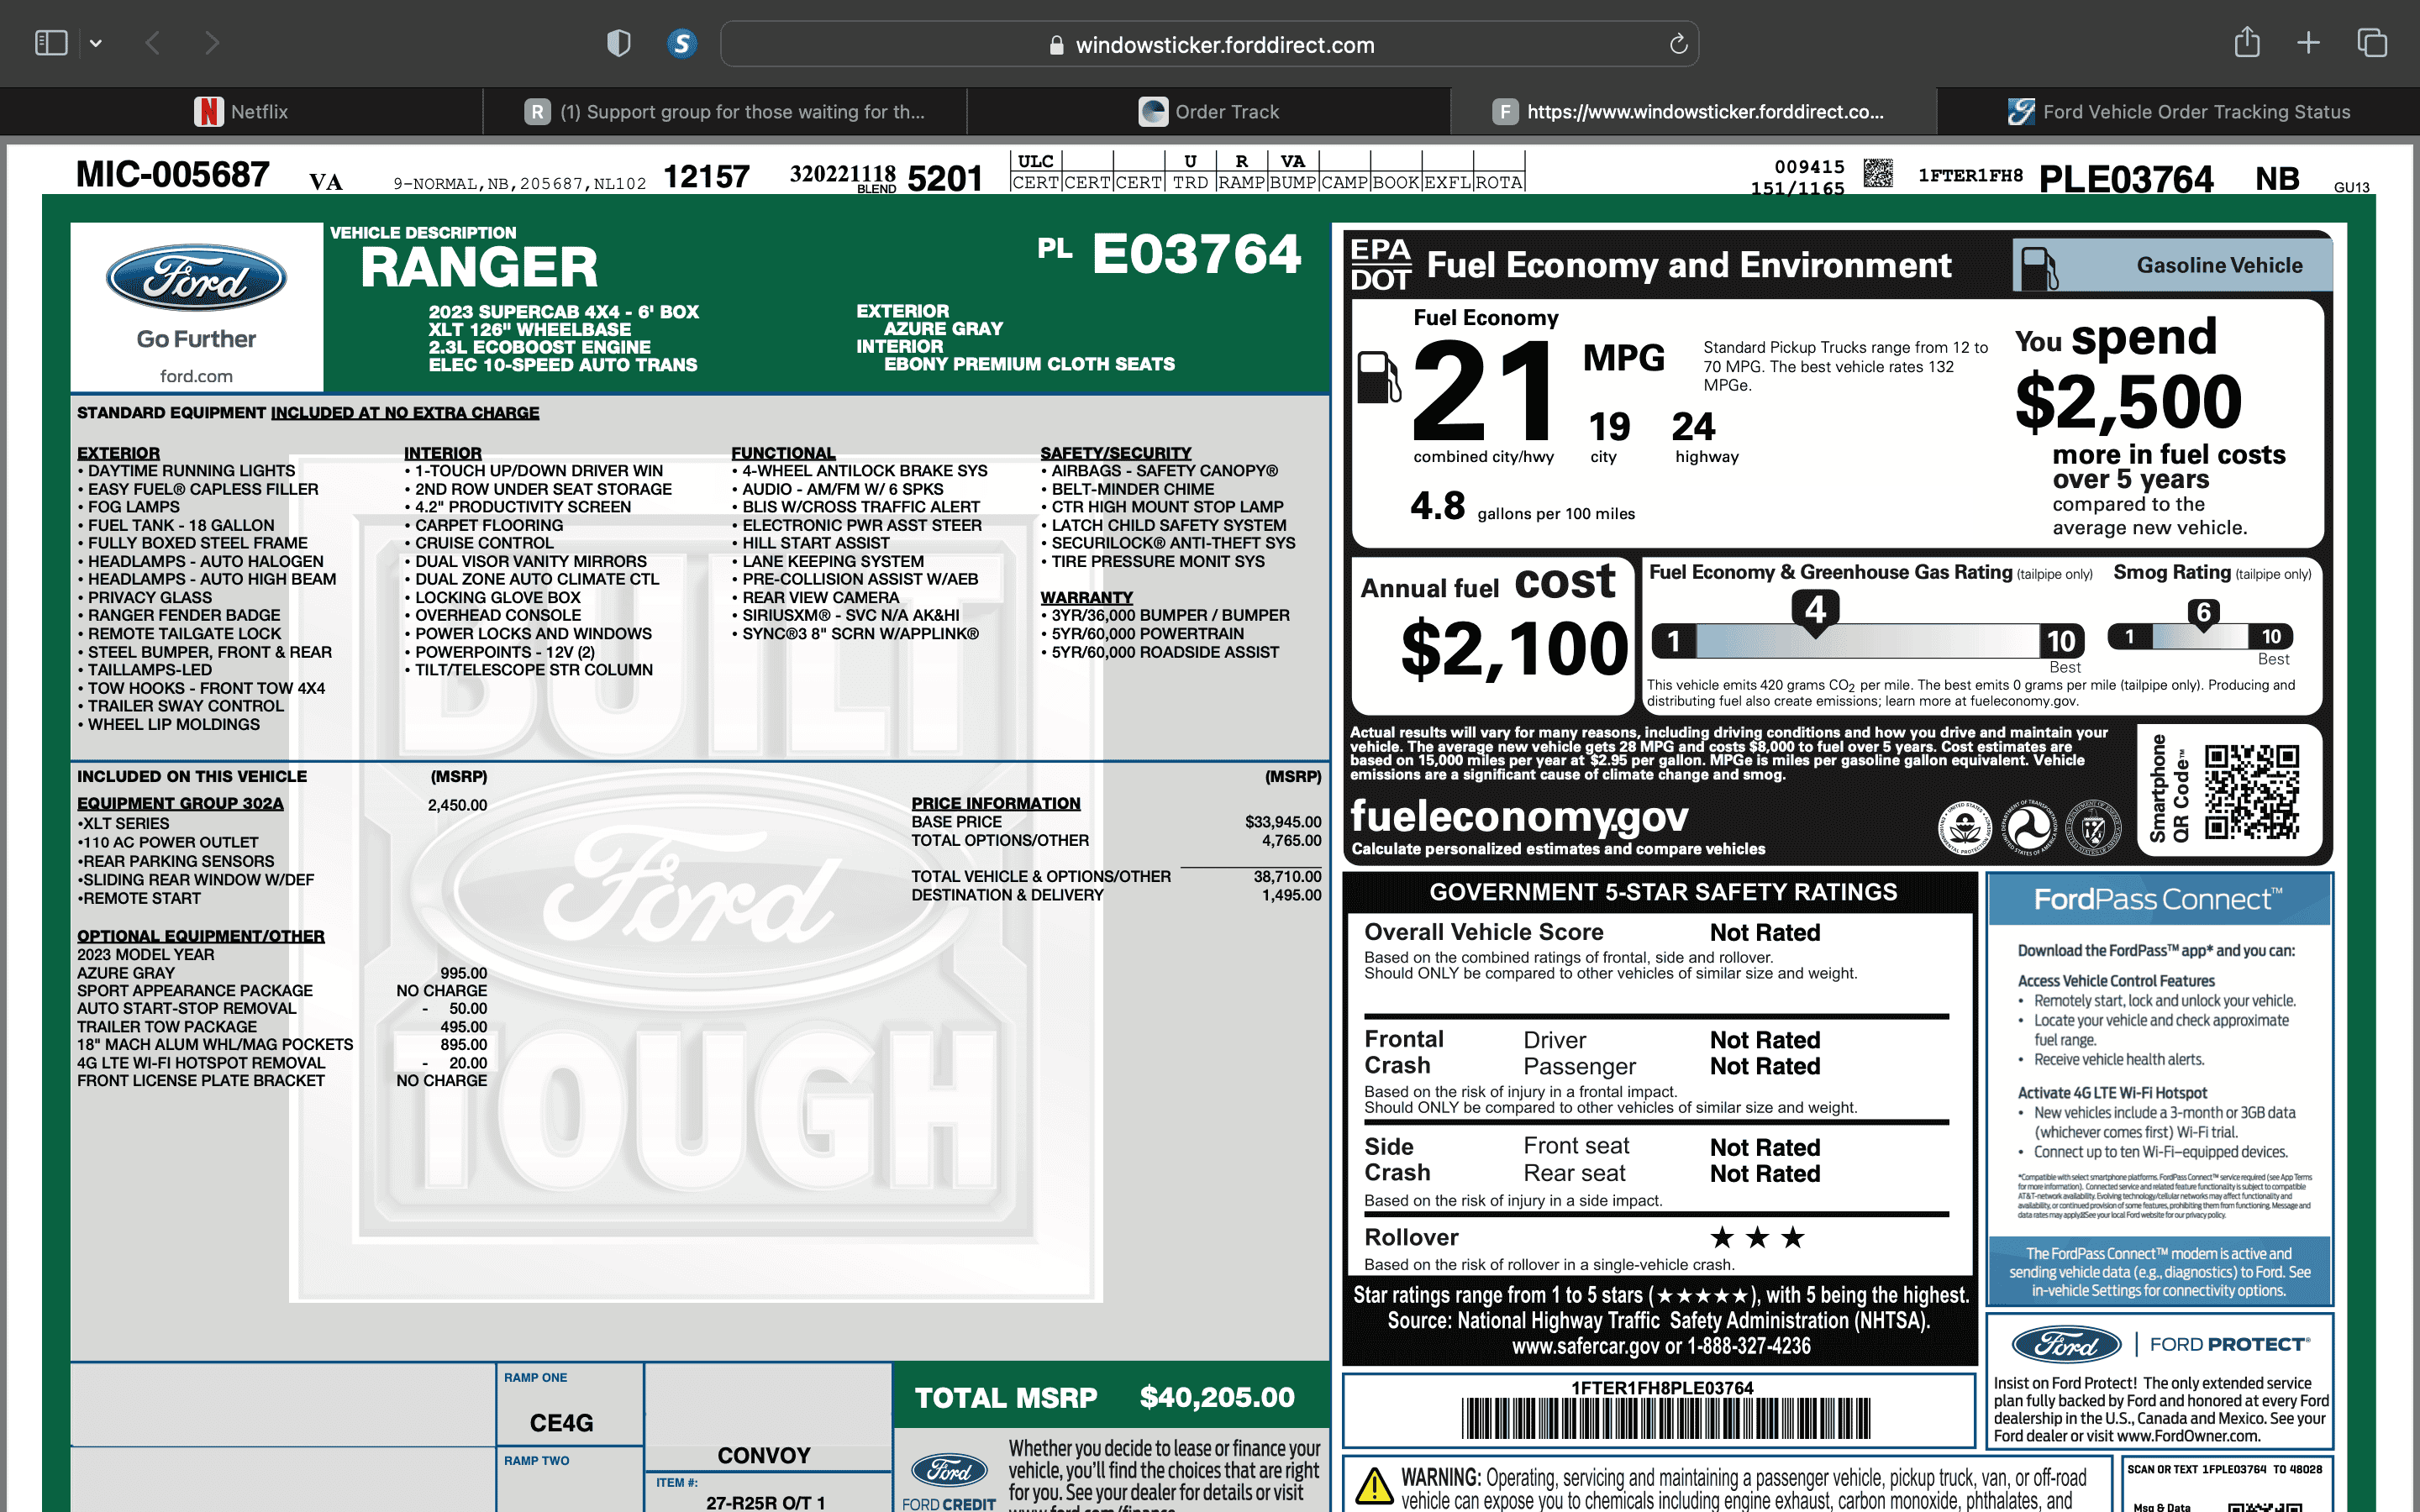
Task: Open the sidebar options dropdown chevron
Action: click(x=96, y=43)
